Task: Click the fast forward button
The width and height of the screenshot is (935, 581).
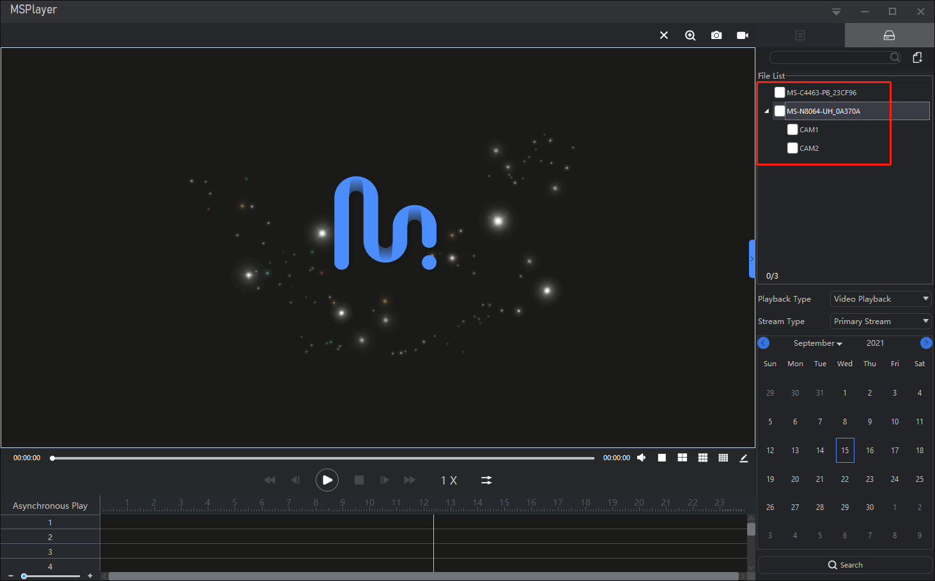Action: 410,480
